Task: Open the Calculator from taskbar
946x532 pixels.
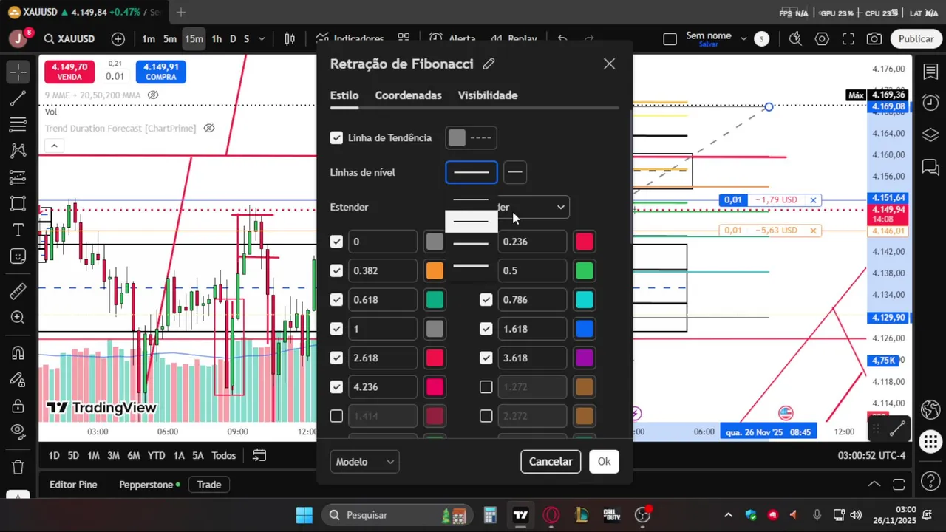Action: [489, 515]
